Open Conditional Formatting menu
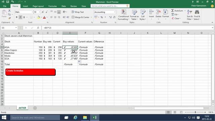The height and width of the screenshot is (121, 215). pos(123,15)
